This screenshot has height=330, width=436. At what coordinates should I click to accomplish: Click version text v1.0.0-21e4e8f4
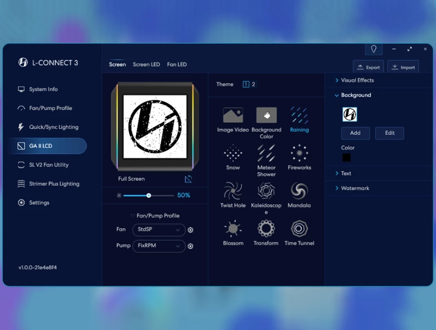tap(38, 268)
